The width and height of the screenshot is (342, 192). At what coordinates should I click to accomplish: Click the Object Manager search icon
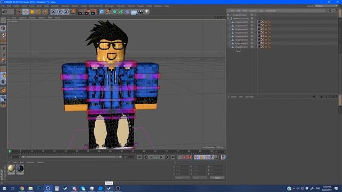[327, 11]
